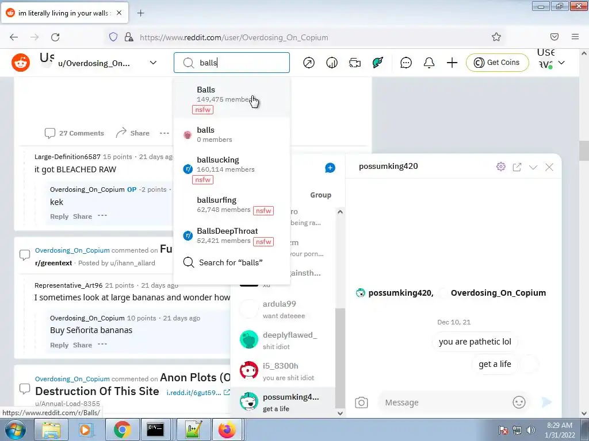Viewport: 589px width, 441px height.
Task: Open Windows Explorer from the taskbar
Action: [x=51, y=430]
